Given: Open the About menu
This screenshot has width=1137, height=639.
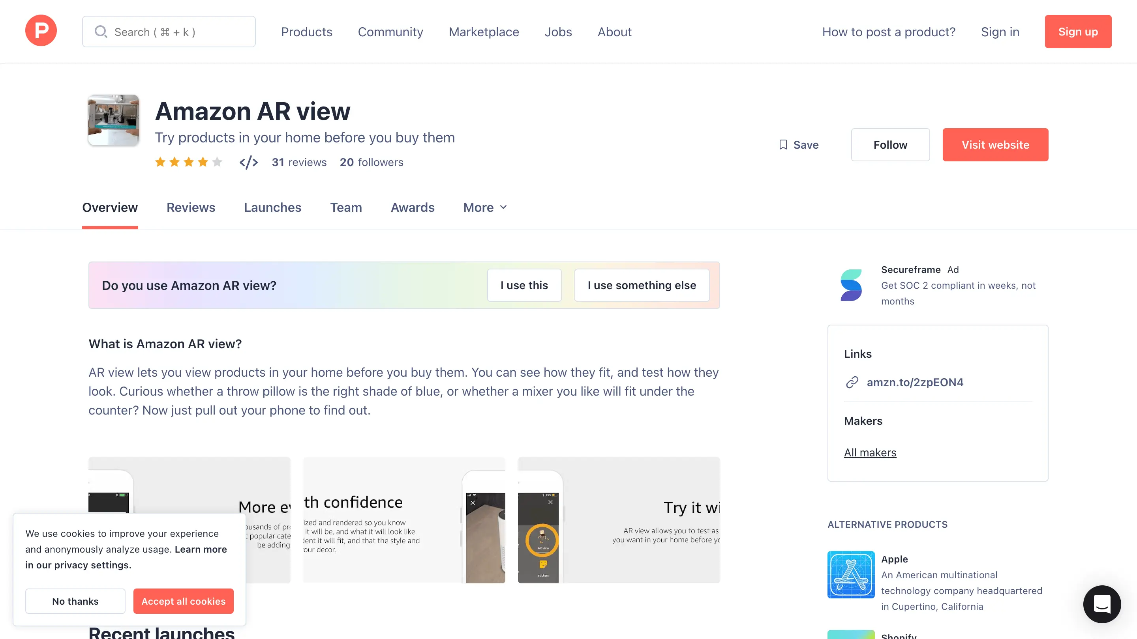Looking at the screenshot, I should (614, 32).
